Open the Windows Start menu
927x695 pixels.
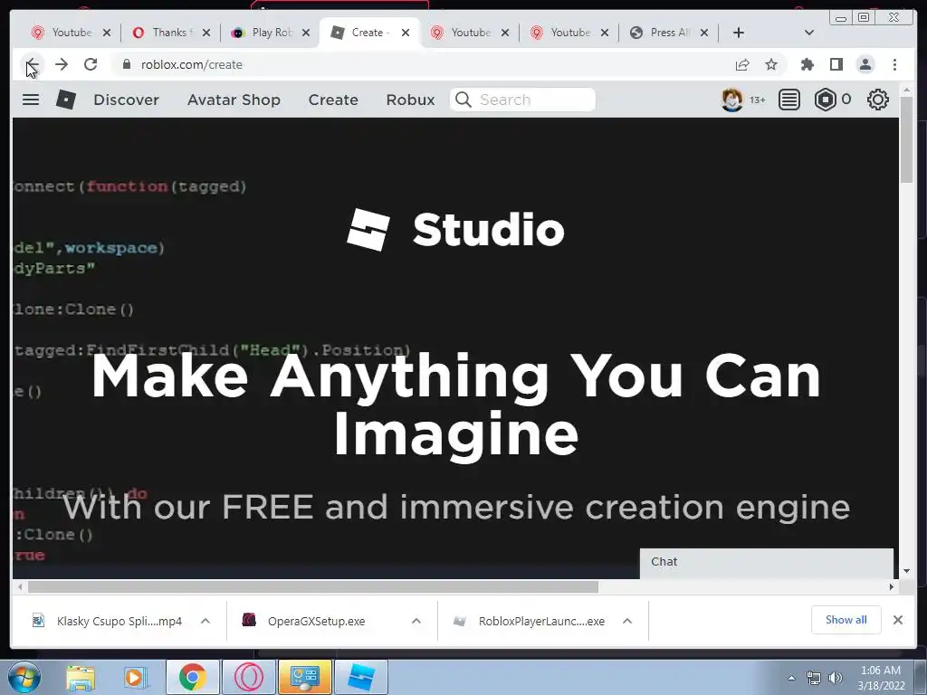click(x=23, y=677)
